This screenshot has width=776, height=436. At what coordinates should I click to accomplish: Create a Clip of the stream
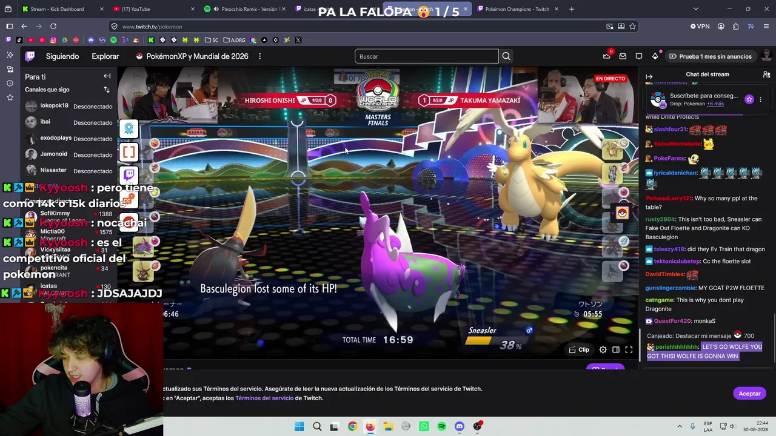tap(579, 349)
